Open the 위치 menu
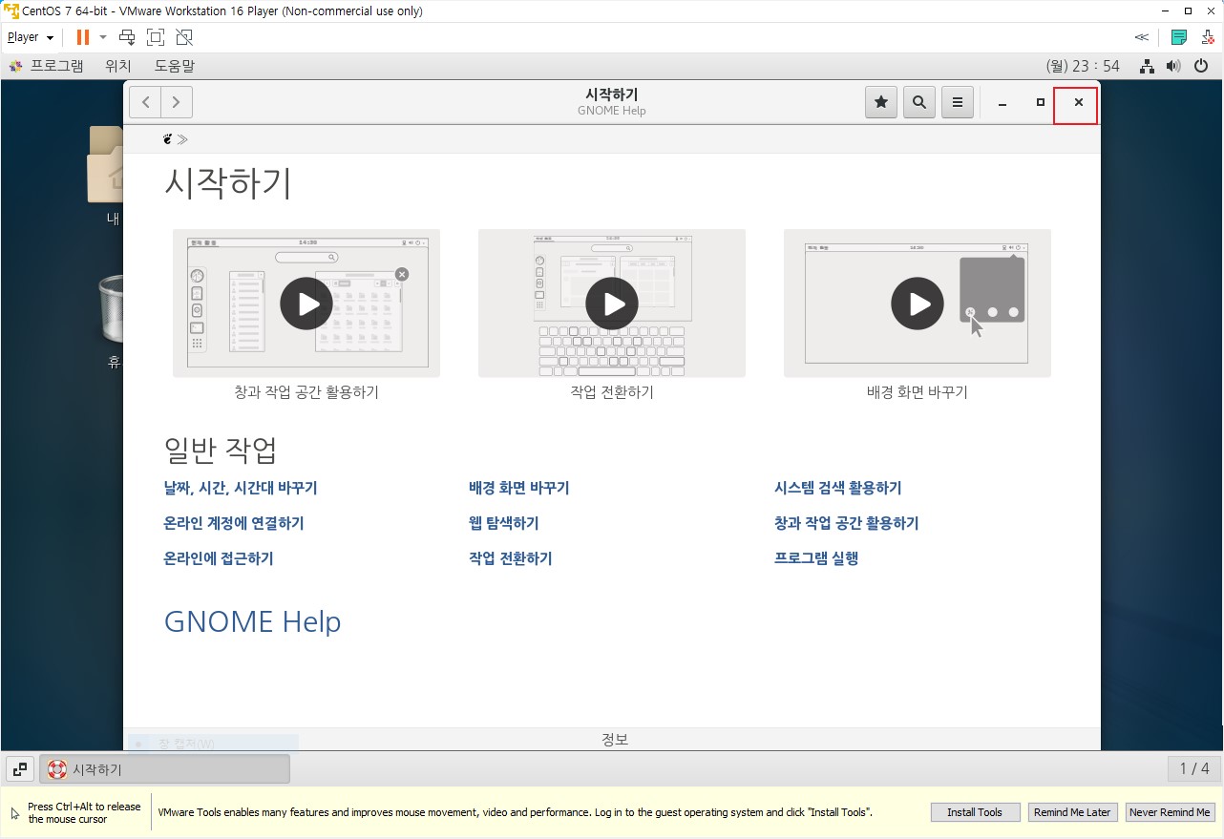This screenshot has height=839, width=1224. pos(118,66)
